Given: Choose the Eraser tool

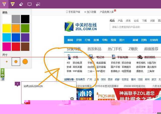Looking at the screenshot, I should point(21,4).
